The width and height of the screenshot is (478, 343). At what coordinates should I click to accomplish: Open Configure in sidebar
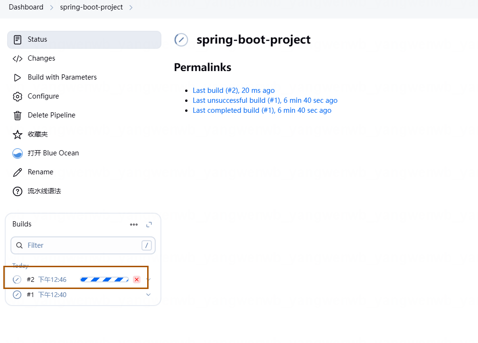click(x=84, y=96)
